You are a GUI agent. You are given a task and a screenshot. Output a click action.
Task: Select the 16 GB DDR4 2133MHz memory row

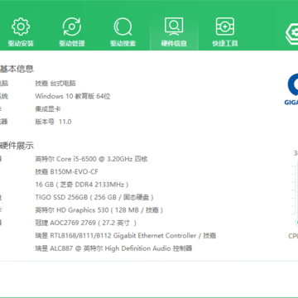pyautogui.click(x=82, y=185)
